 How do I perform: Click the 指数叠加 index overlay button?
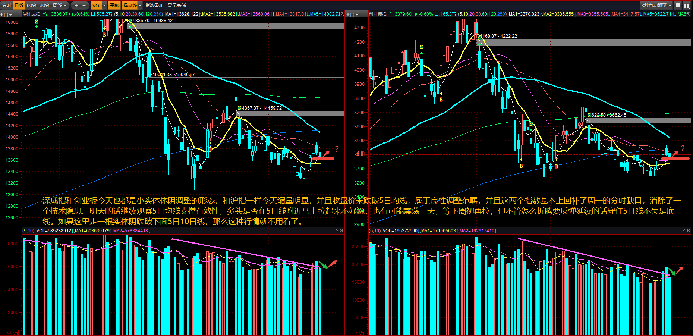[154, 5]
